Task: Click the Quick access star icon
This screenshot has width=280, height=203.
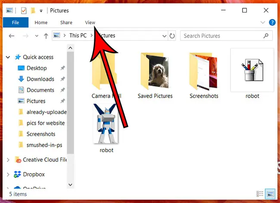Action: point(18,57)
